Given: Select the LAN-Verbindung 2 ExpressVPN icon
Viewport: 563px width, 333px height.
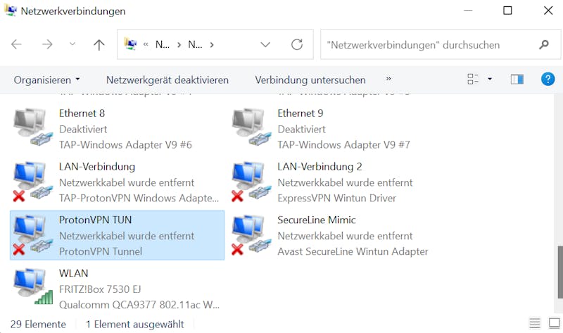Looking at the screenshot, I should pyautogui.click(x=251, y=181).
